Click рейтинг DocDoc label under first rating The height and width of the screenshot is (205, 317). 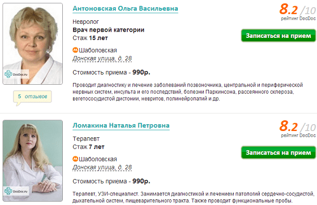298,19
